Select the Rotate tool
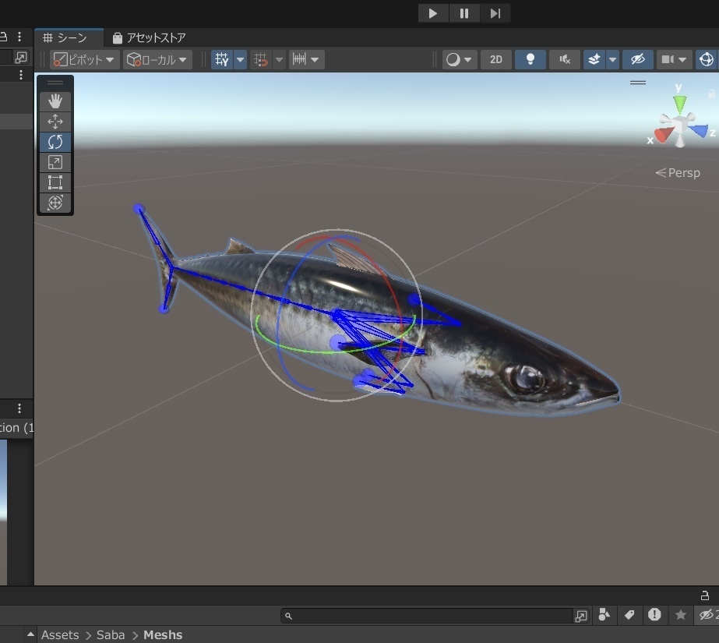Image resolution: width=719 pixels, height=643 pixels. point(55,142)
